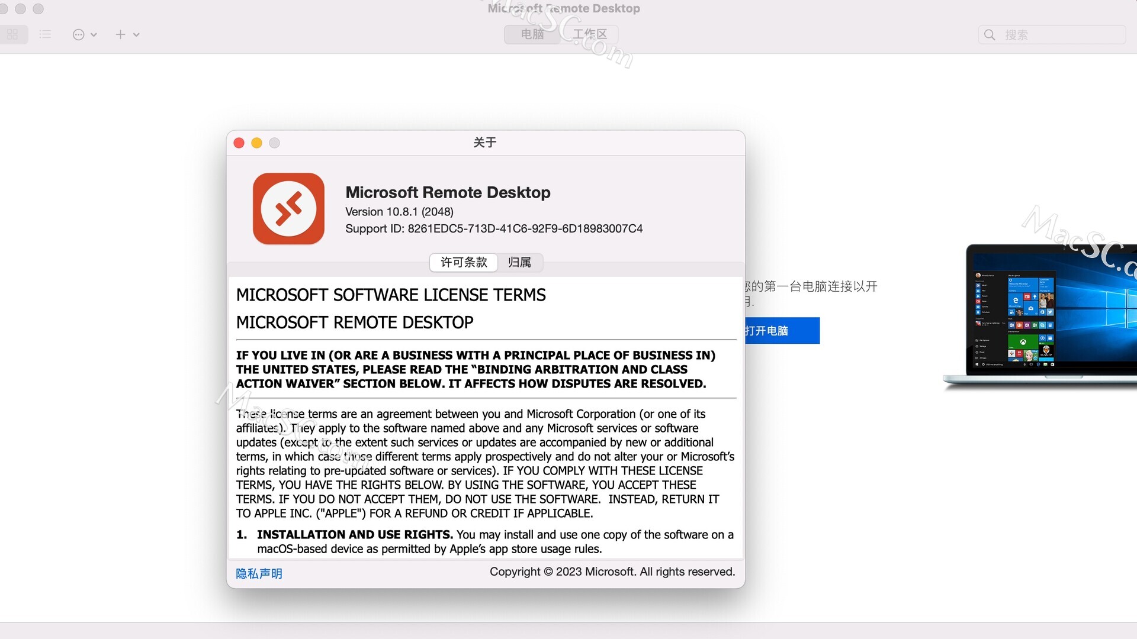Select the 许可条款 tab in About dialog
The width and height of the screenshot is (1137, 639).
pos(464,262)
